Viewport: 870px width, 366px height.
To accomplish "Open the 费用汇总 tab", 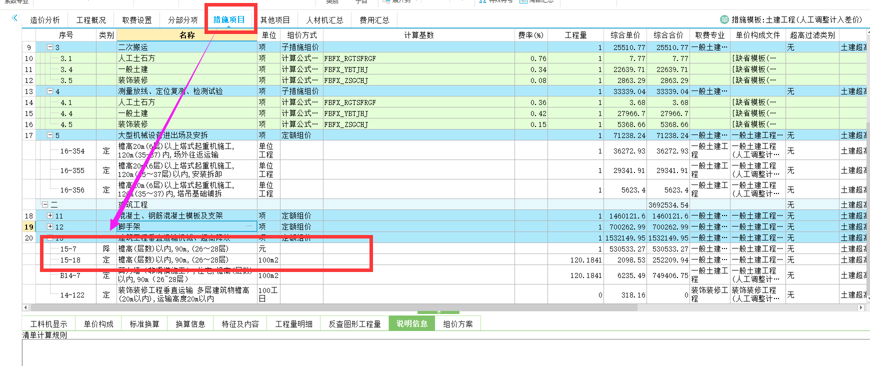I will point(374,20).
